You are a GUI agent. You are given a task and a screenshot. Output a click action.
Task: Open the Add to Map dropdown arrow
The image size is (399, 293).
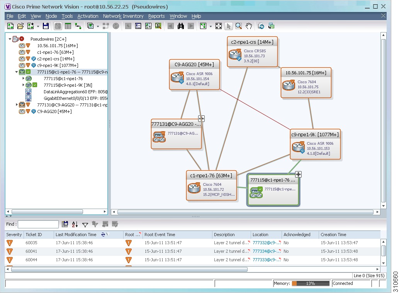point(38,26)
